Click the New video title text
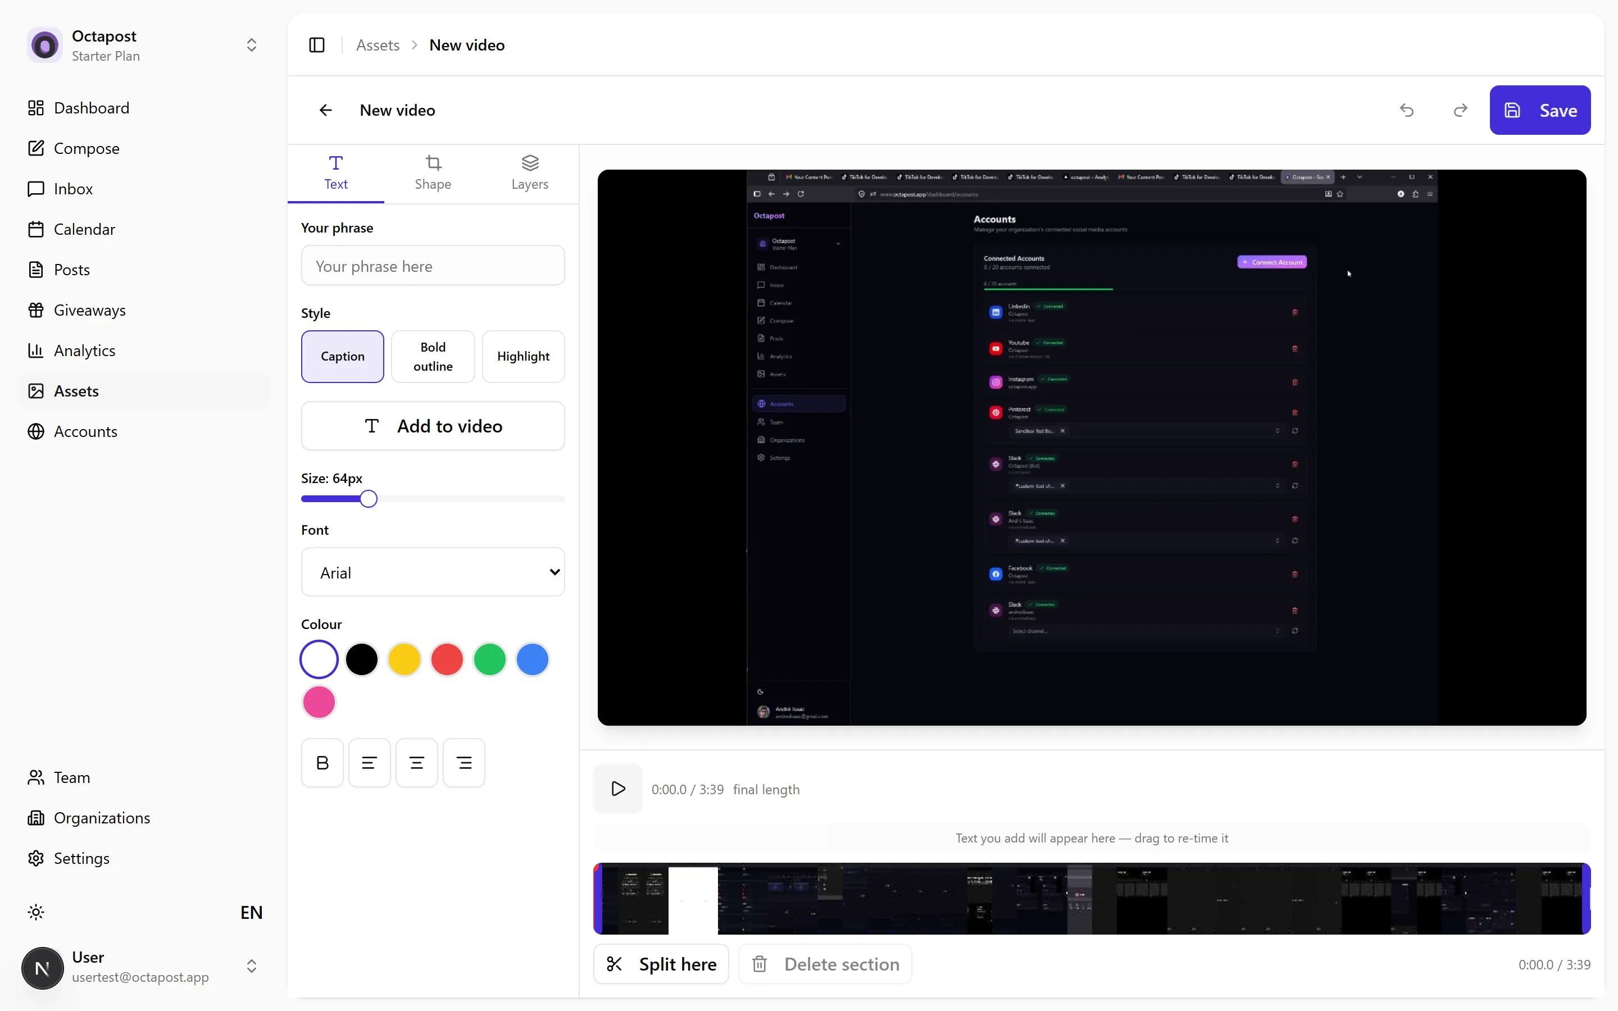1618x1011 pixels. [x=397, y=110]
